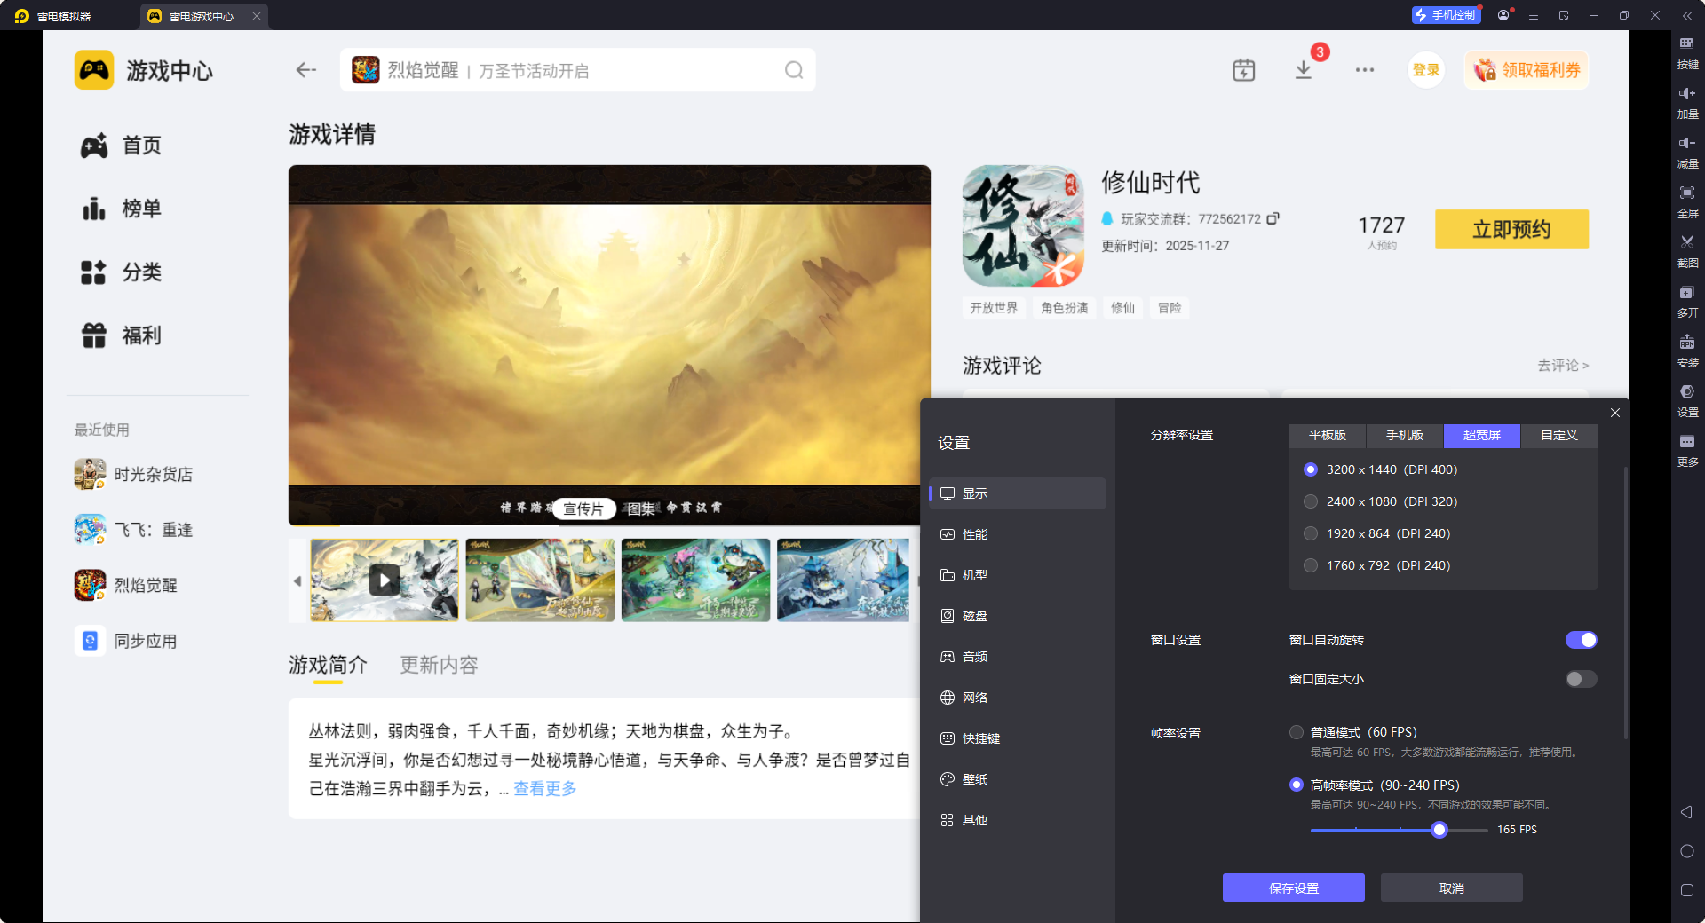Viewport: 1705px width, 923px height.
Task: Switch to 自定义 resolution tab
Action: [x=1558, y=436]
